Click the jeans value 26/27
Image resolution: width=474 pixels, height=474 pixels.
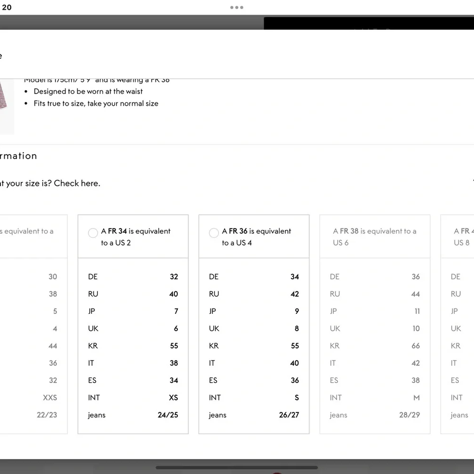(x=289, y=415)
